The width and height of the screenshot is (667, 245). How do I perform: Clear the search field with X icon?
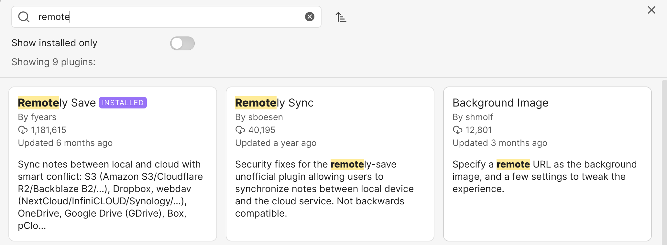click(310, 17)
